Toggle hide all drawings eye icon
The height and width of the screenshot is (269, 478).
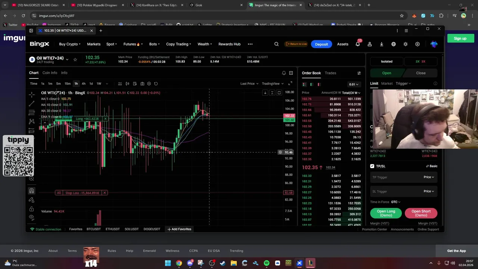(x=32, y=217)
